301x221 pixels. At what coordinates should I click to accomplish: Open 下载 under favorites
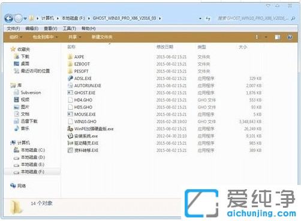25,56
